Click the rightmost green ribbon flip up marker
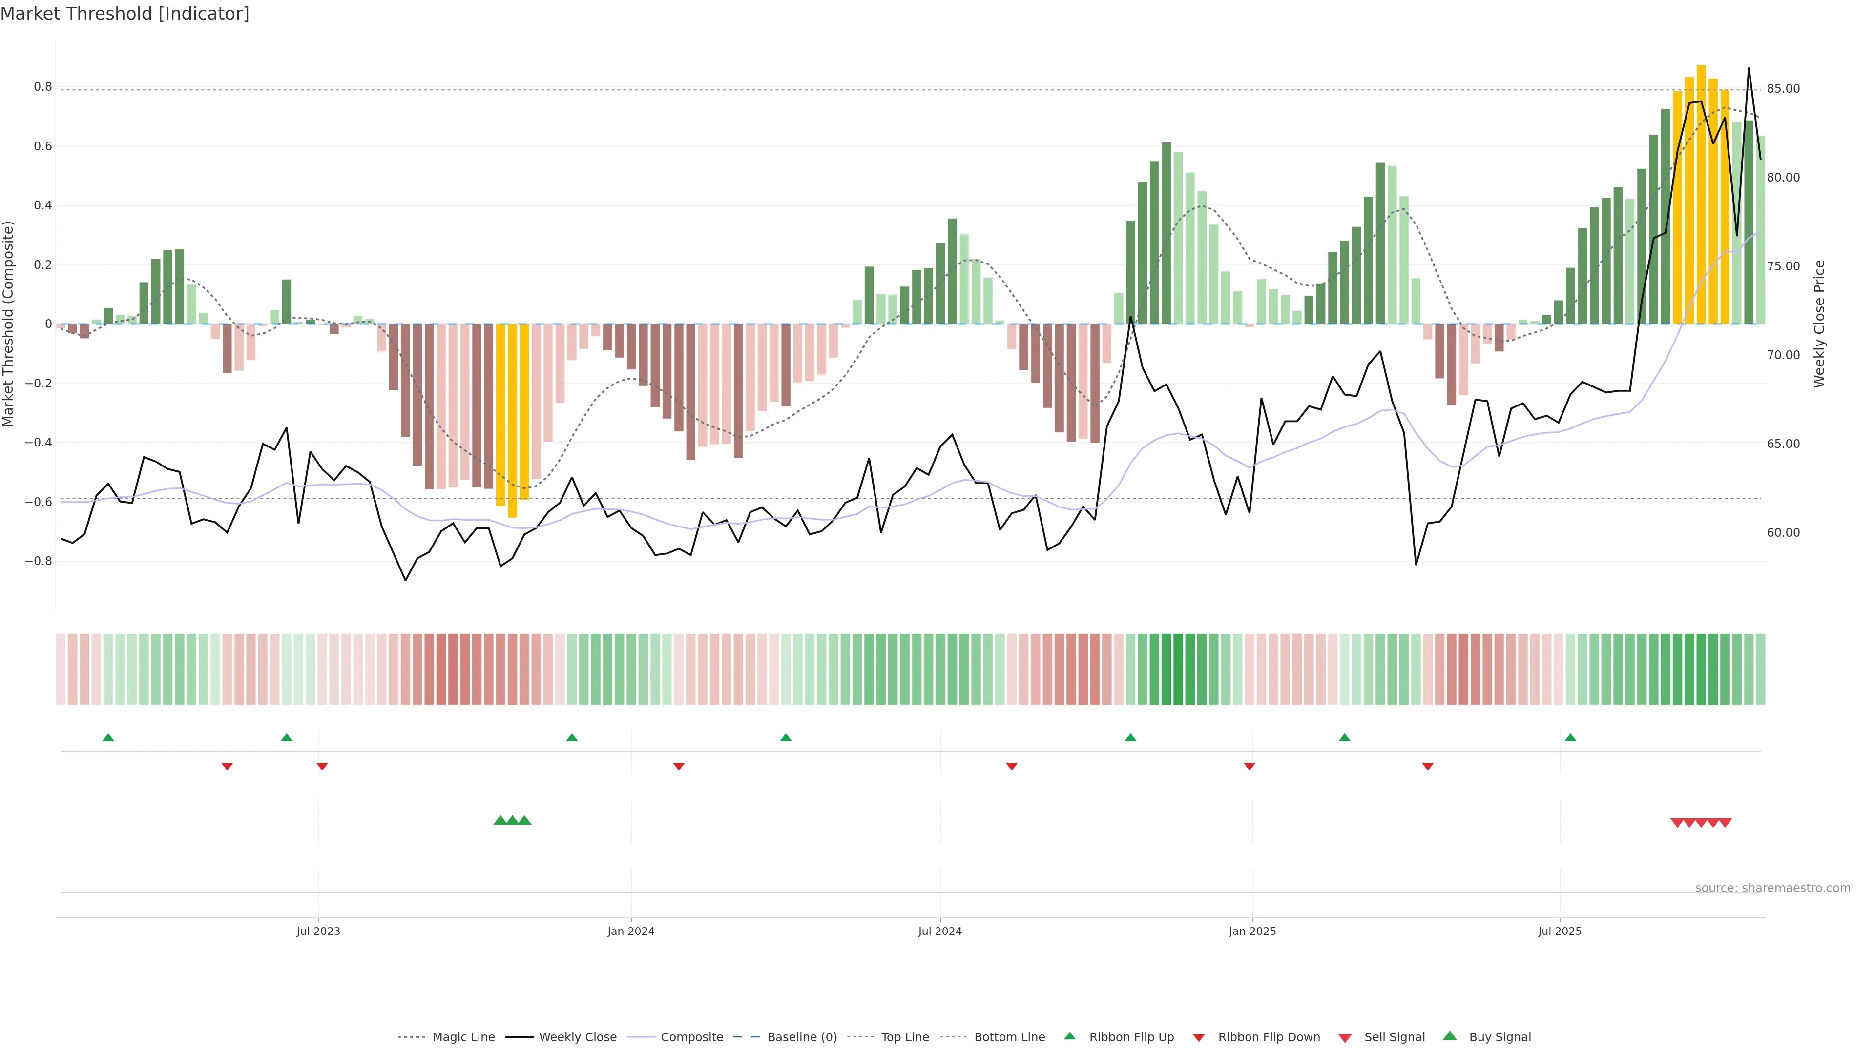Screen dimensions: 1875x1054 (1570, 738)
